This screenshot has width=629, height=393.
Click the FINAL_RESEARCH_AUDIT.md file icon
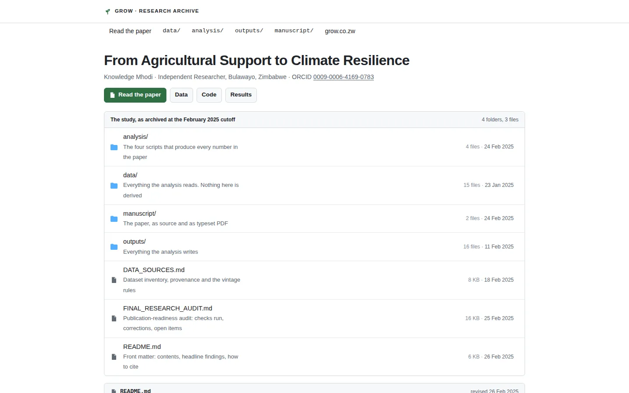tap(114, 318)
